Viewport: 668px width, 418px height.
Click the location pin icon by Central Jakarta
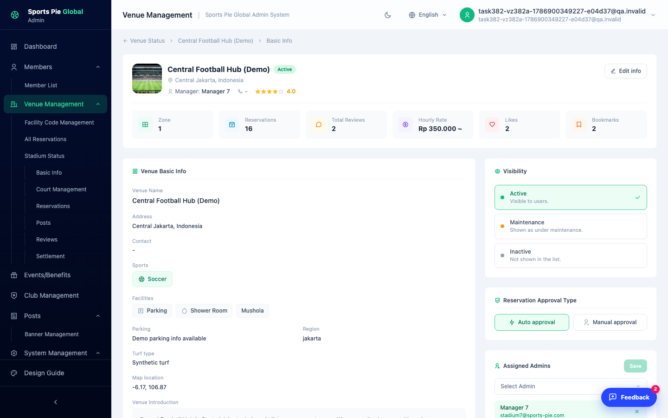[x=170, y=80]
